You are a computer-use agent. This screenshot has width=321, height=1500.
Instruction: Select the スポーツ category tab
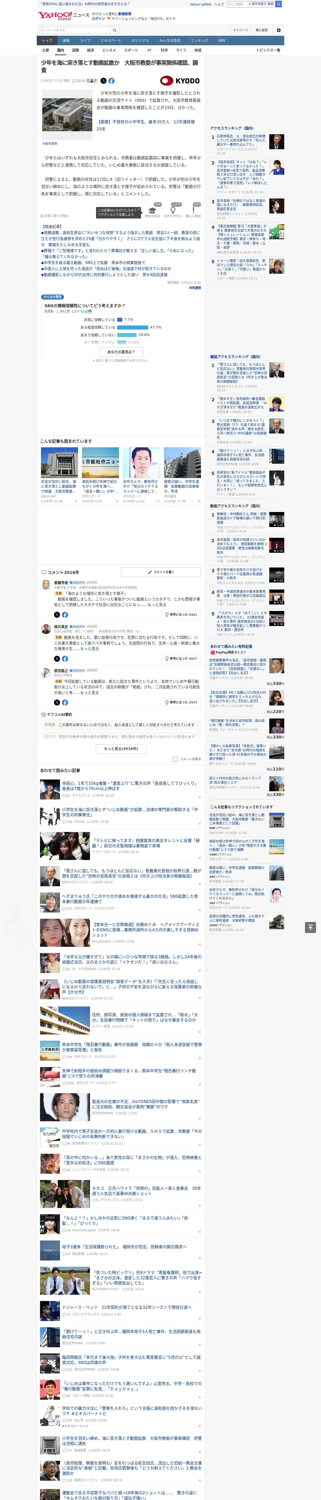(130, 51)
